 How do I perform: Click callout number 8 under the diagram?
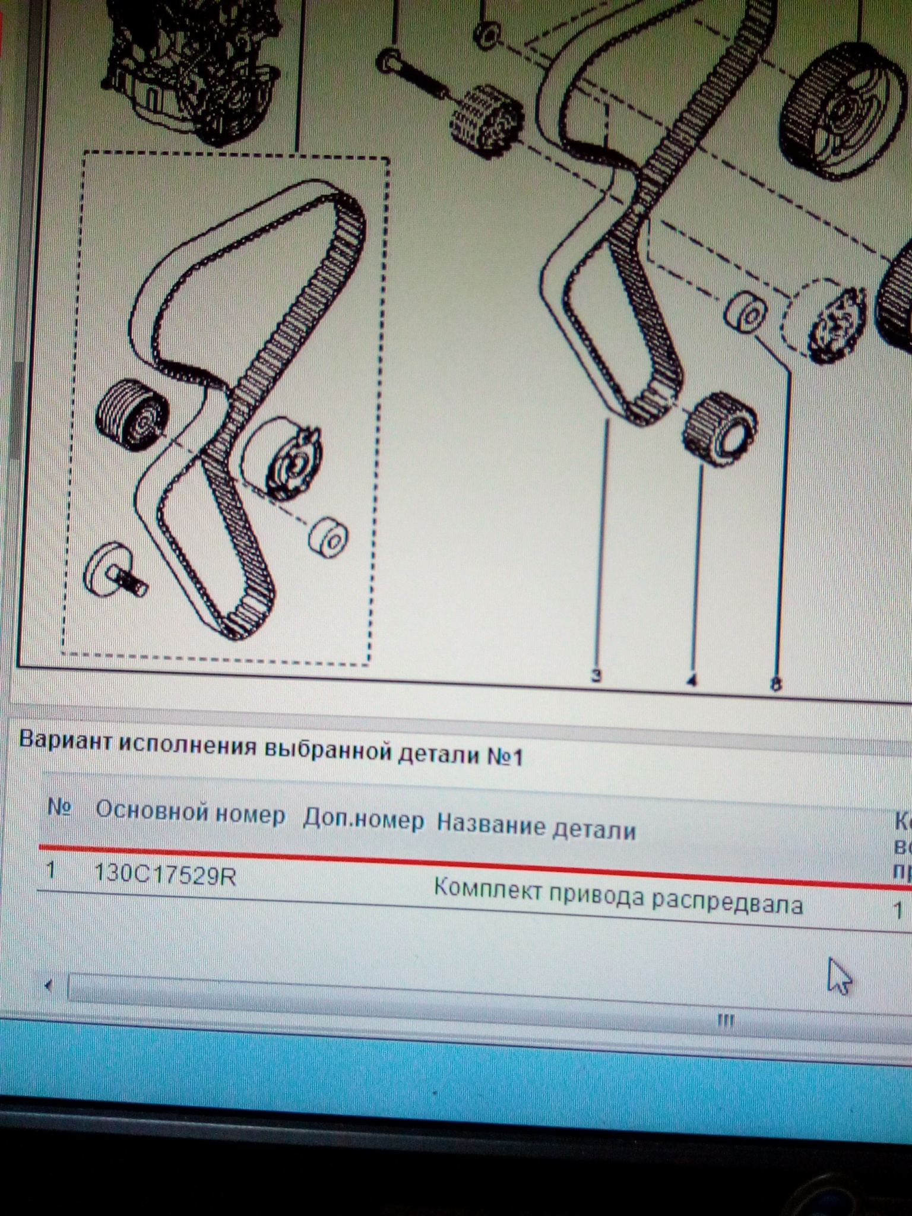pos(775,684)
